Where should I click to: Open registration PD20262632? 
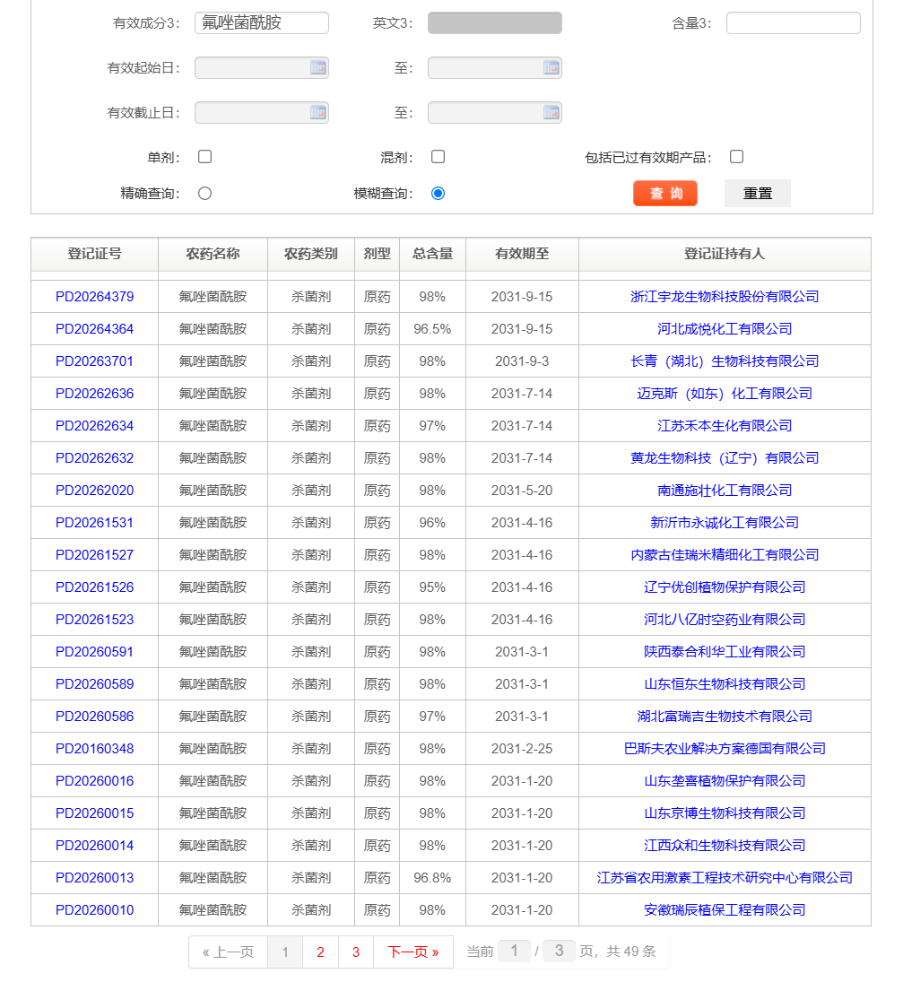click(94, 457)
